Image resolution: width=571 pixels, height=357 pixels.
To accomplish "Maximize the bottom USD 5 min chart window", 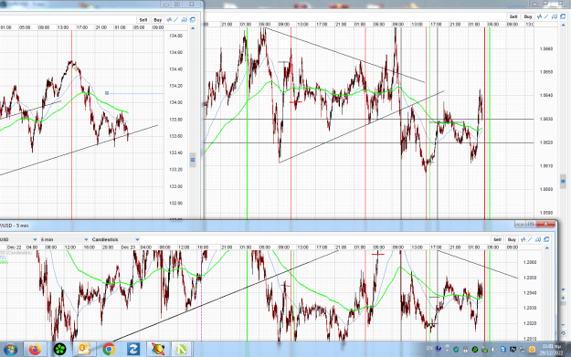I will pos(531,225).
